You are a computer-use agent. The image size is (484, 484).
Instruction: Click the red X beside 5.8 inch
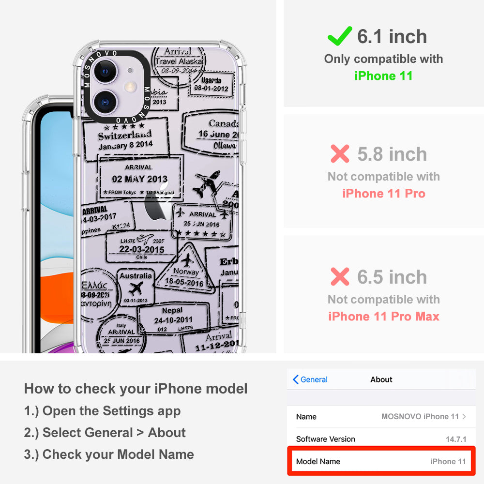pyautogui.click(x=340, y=153)
